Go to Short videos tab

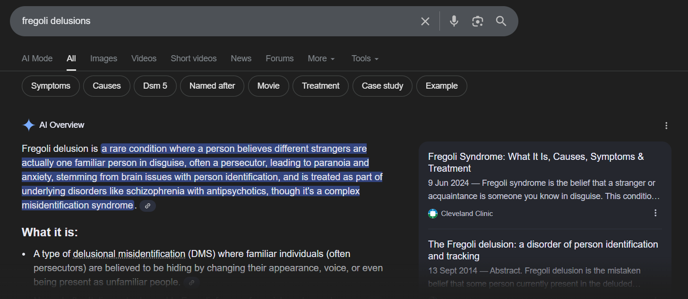pyautogui.click(x=194, y=58)
